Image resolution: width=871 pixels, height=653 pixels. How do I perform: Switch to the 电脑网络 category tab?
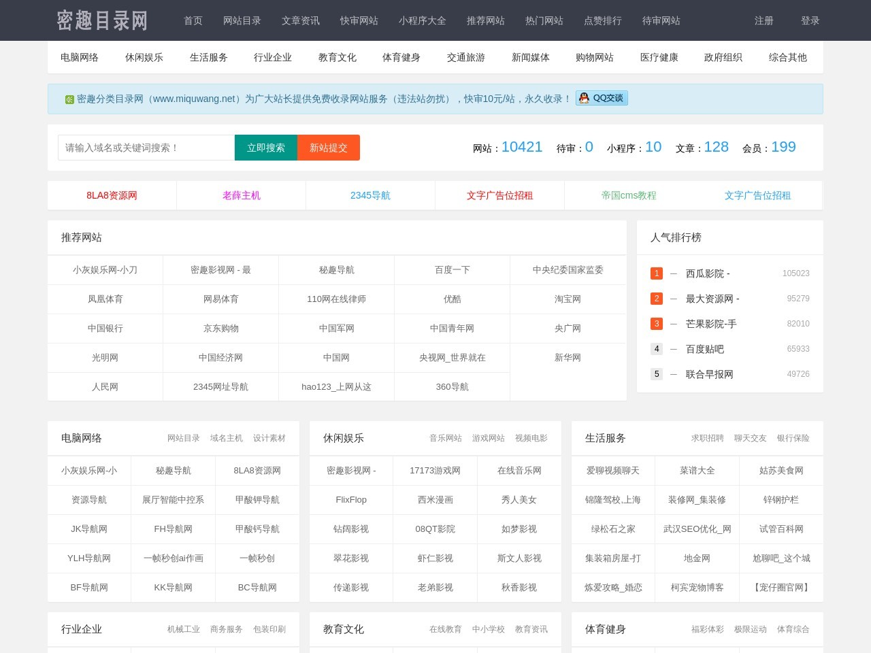point(78,57)
